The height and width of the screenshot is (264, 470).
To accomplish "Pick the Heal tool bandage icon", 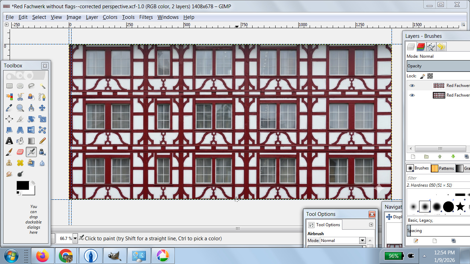I will pyautogui.click(x=20, y=163).
